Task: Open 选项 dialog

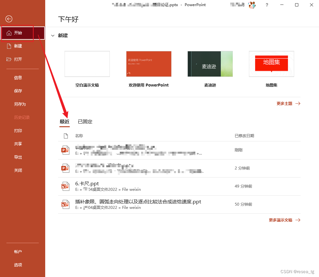Action: 18,265
